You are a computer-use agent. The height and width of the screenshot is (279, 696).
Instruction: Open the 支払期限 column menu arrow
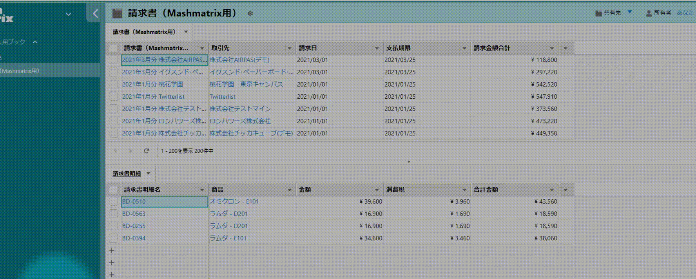point(464,48)
